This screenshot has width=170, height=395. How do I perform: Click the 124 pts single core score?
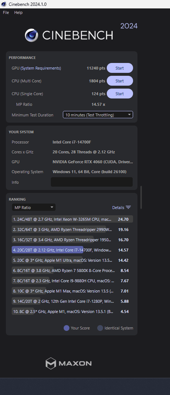click(98, 94)
